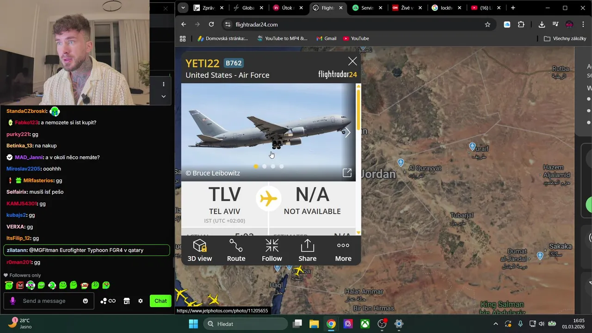This screenshot has height=333, width=592.
Task: Select the yellow aircraft icon near Aqaba
Action: click(x=300, y=270)
